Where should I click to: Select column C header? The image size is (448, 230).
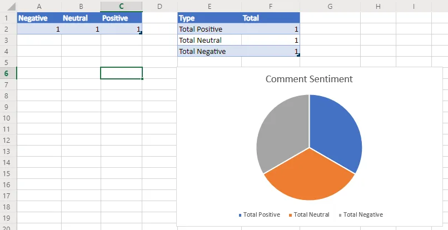[121, 6]
